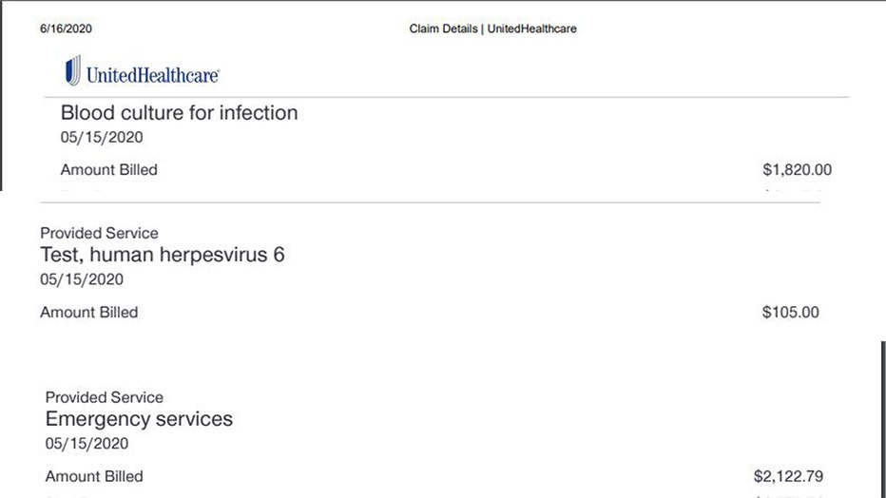The image size is (886, 498).
Task: Click the UnitedHealthcare shield logo icon
Action: (x=73, y=70)
